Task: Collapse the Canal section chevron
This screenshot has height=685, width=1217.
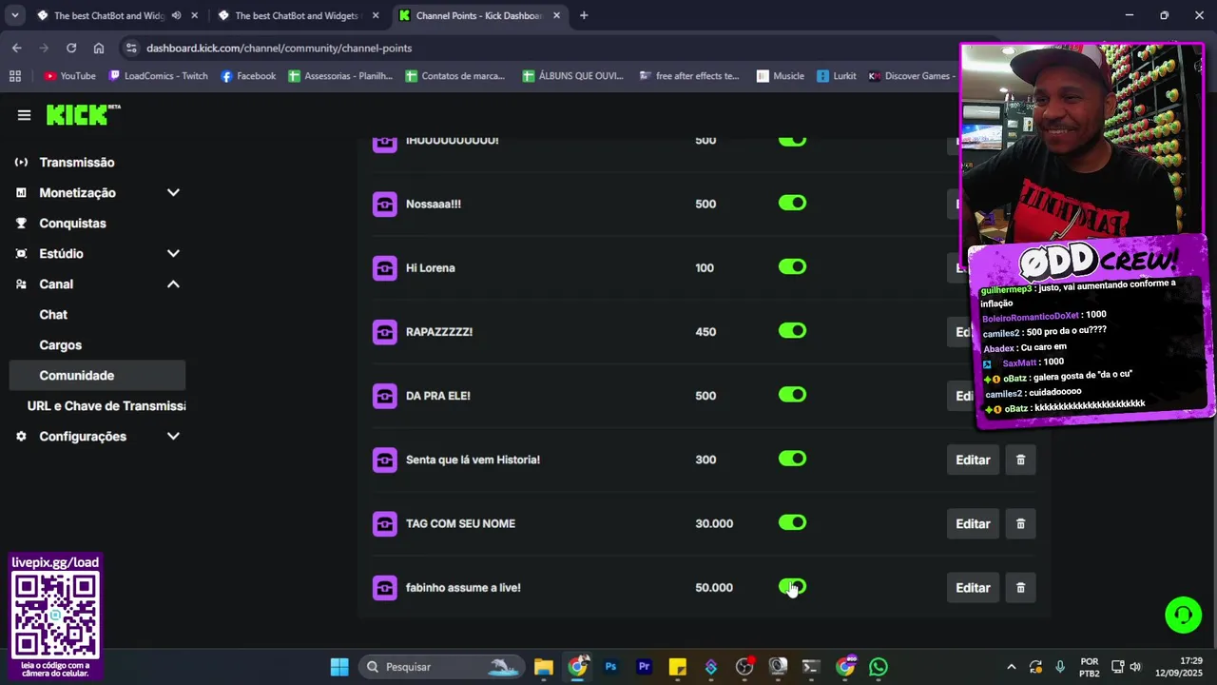Action: (x=173, y=284)
